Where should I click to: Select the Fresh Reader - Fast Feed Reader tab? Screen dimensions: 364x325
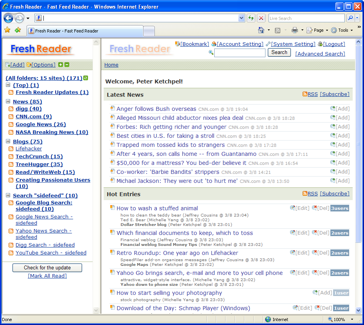(x=85, y=31)
